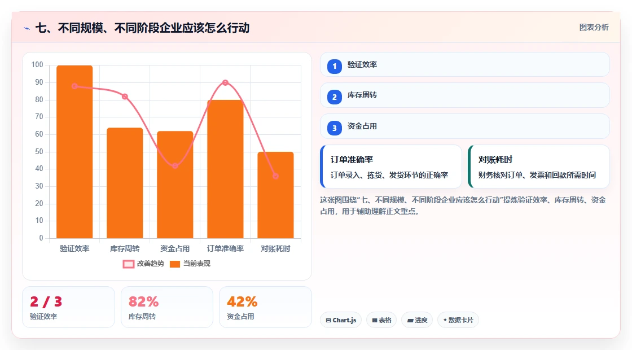
Task: Click the text 订单录入、拣货、发货环节的正确率
Action: click(389, 176)
